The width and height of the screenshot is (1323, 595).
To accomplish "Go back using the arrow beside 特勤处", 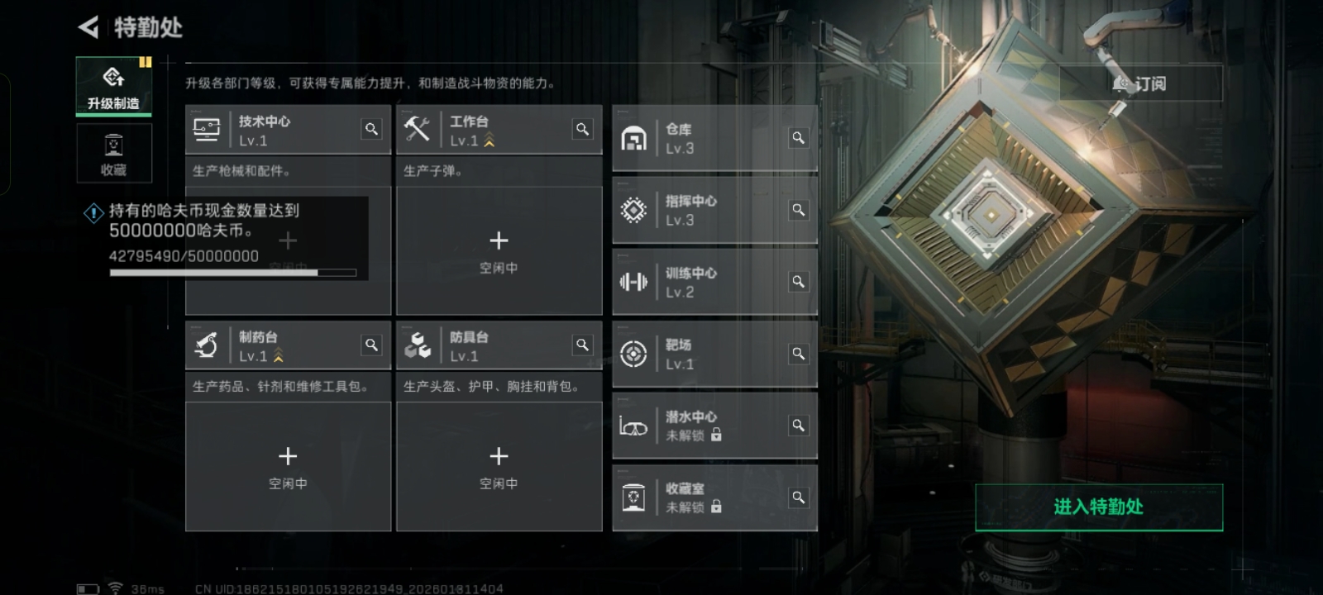I will pos(88,27).
